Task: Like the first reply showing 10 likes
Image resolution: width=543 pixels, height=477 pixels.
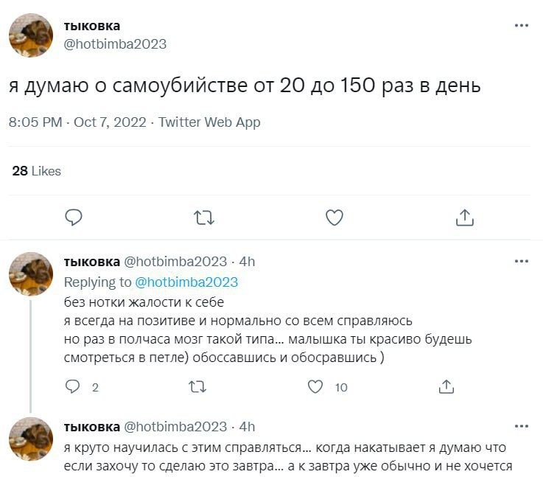Action: 315,386
